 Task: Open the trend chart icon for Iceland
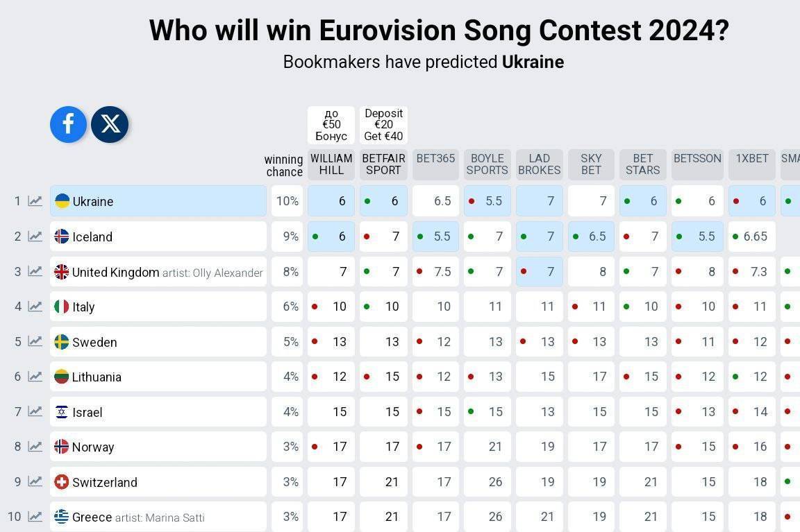35,236
